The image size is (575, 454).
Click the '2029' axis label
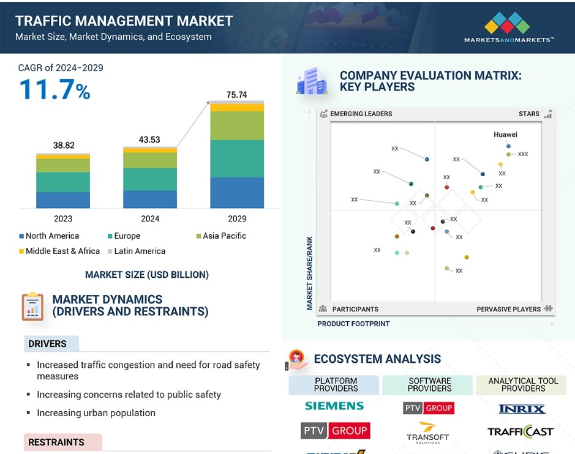(237, 219)
